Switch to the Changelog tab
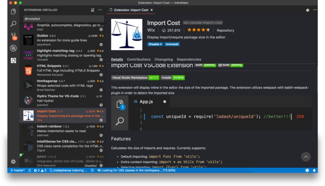Screen dimensions: 325x186 pos(164,59)
